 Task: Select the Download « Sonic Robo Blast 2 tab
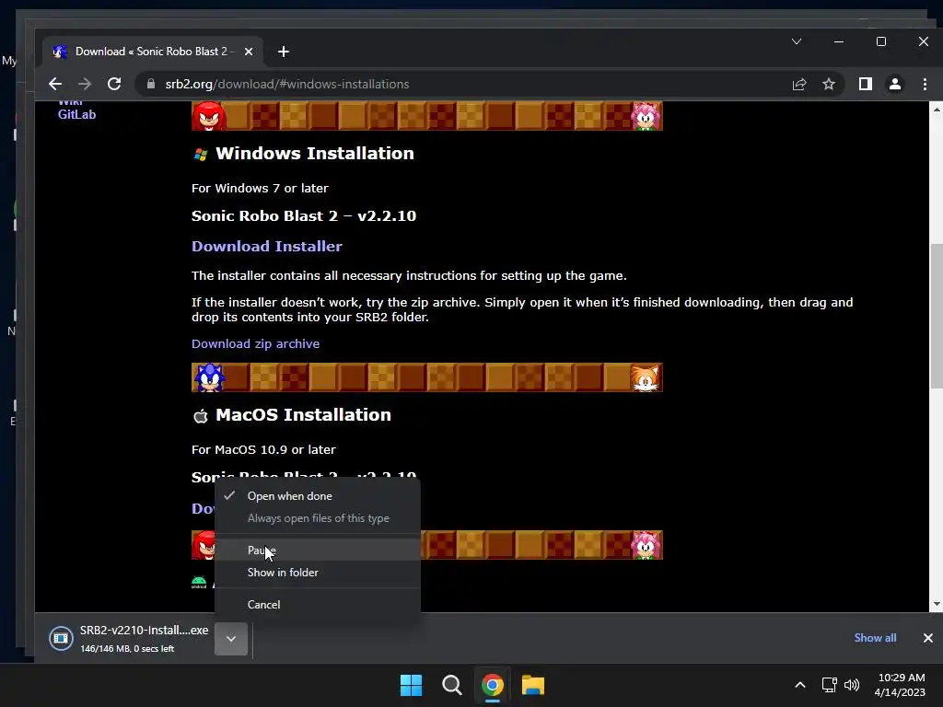[x=153, y=52]
